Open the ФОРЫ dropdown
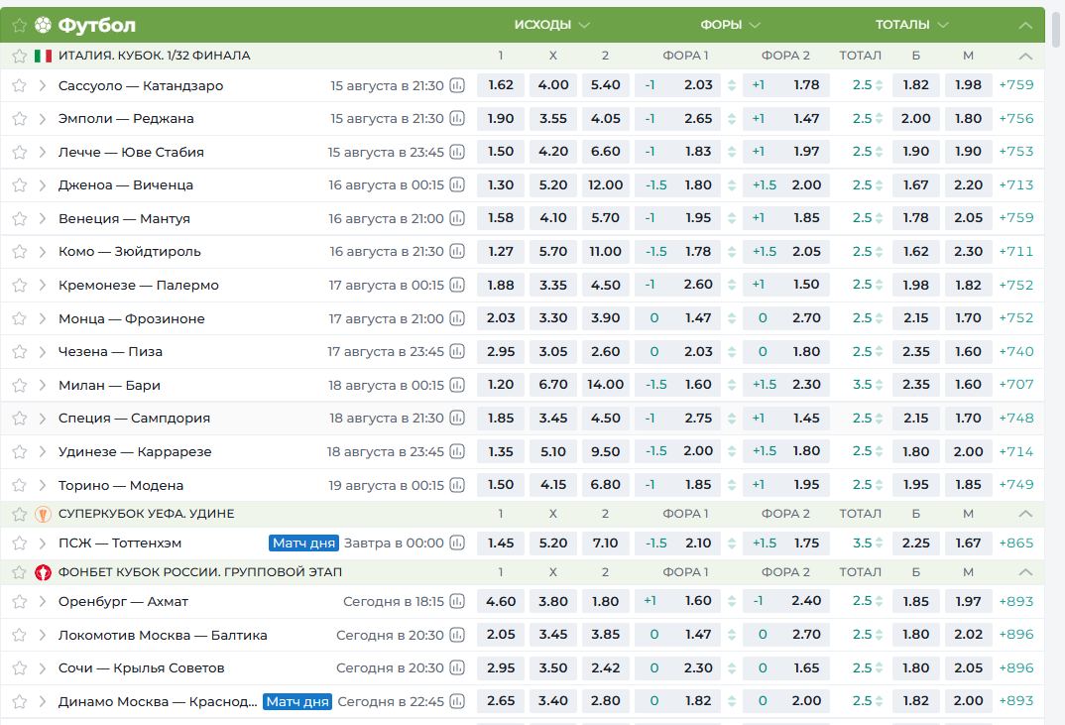The width and height of the screenshot is (1065, 725). 730,25
